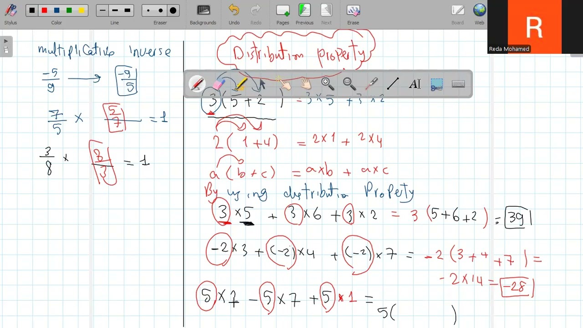583x328 pixels.
Task: Choose the red pen color
Action: [x=44, y=10]
